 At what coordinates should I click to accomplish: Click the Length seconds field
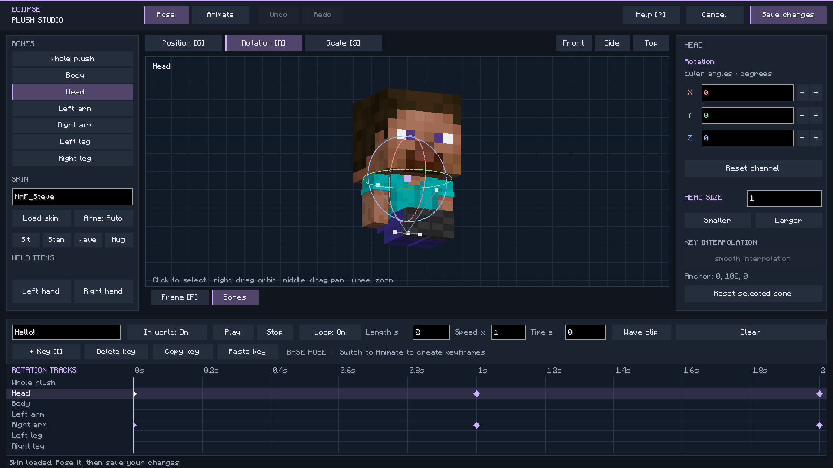point(431,332)
